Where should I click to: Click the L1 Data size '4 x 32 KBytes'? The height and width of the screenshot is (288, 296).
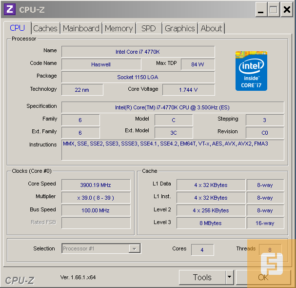(x=211, y=185)
